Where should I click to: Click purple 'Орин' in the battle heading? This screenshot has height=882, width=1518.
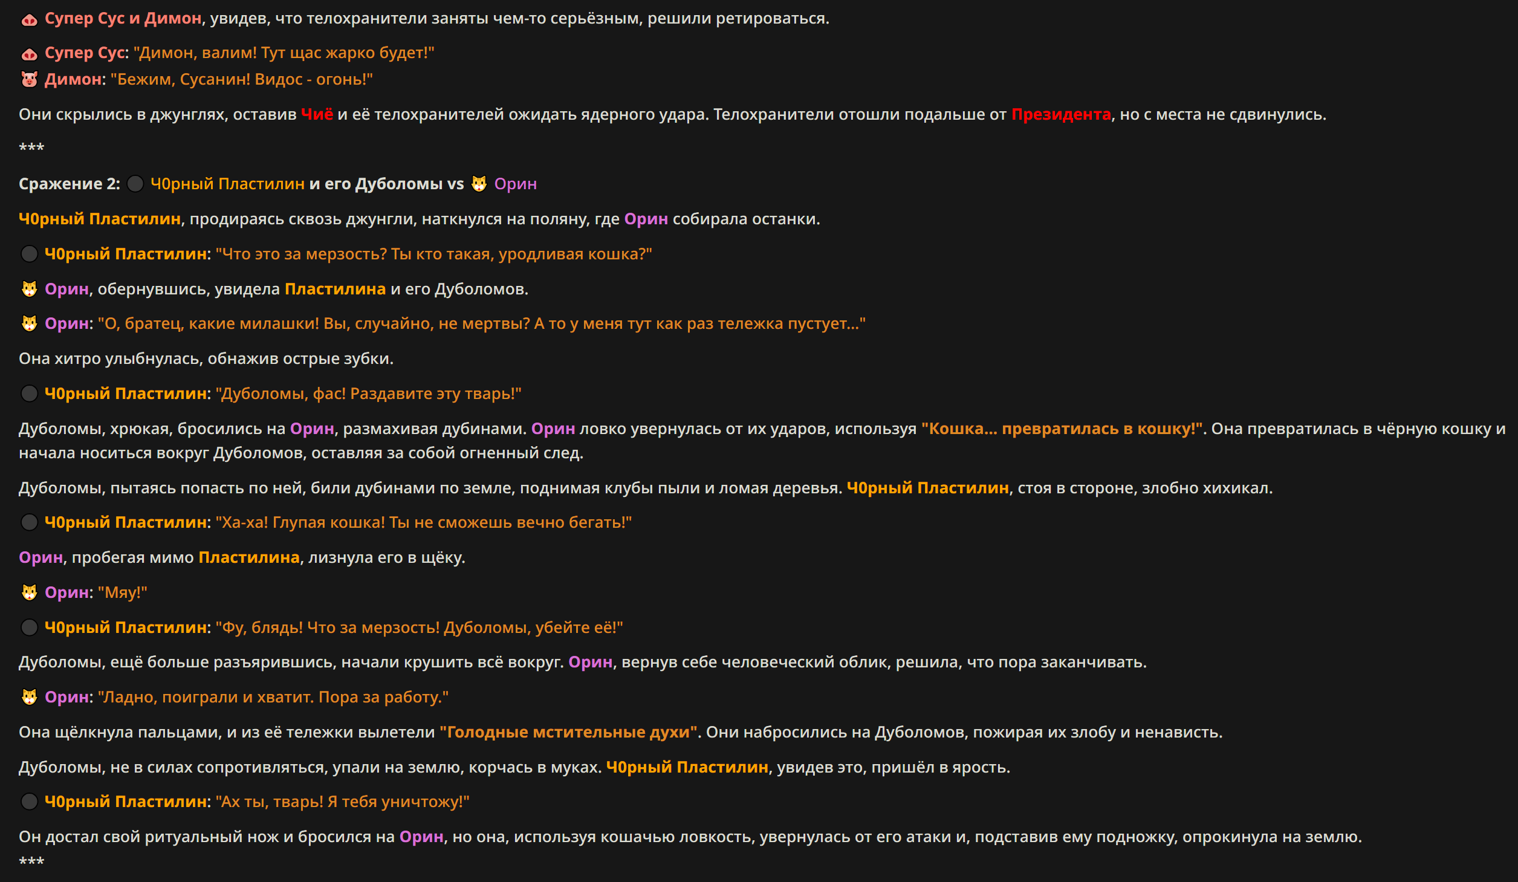[x=515, y=184]
